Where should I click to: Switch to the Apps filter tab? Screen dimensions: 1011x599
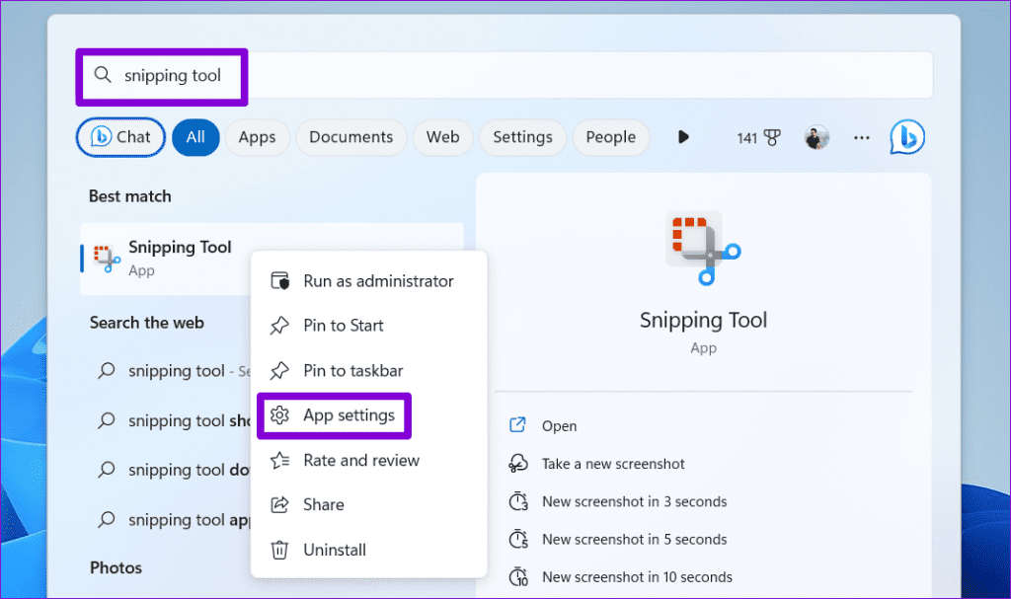(257, 137)
